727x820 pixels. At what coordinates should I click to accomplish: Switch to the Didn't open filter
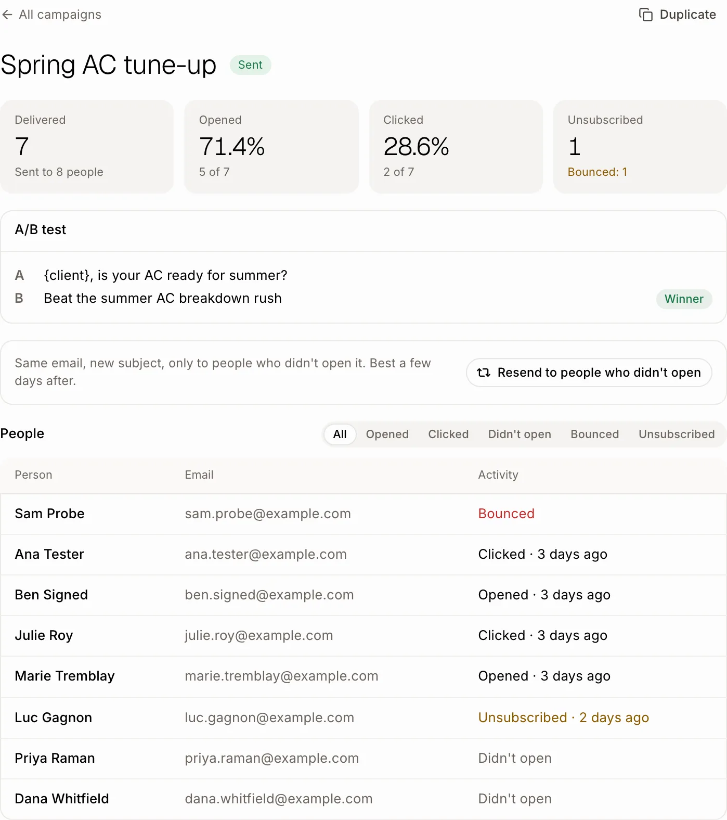coord(520,434)
